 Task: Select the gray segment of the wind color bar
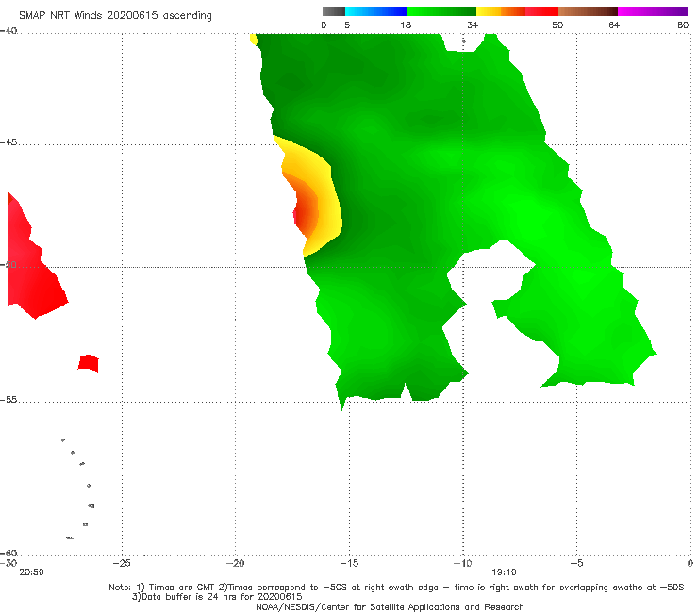tap(333, 11)
